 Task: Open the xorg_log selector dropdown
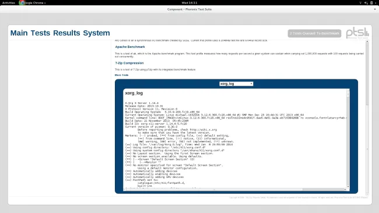(236, 84)
